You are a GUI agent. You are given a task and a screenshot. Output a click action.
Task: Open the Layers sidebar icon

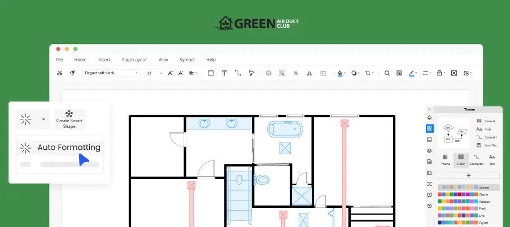[429, 150]
